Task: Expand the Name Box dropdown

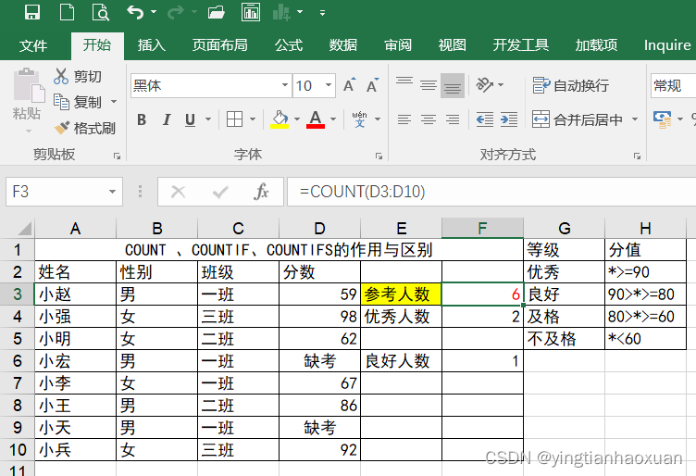Action: [x=112, y=192]
